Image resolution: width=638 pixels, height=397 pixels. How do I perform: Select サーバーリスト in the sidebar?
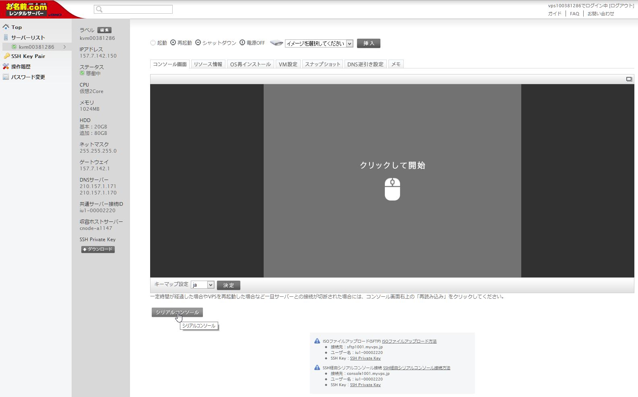(x=28, y=37)
